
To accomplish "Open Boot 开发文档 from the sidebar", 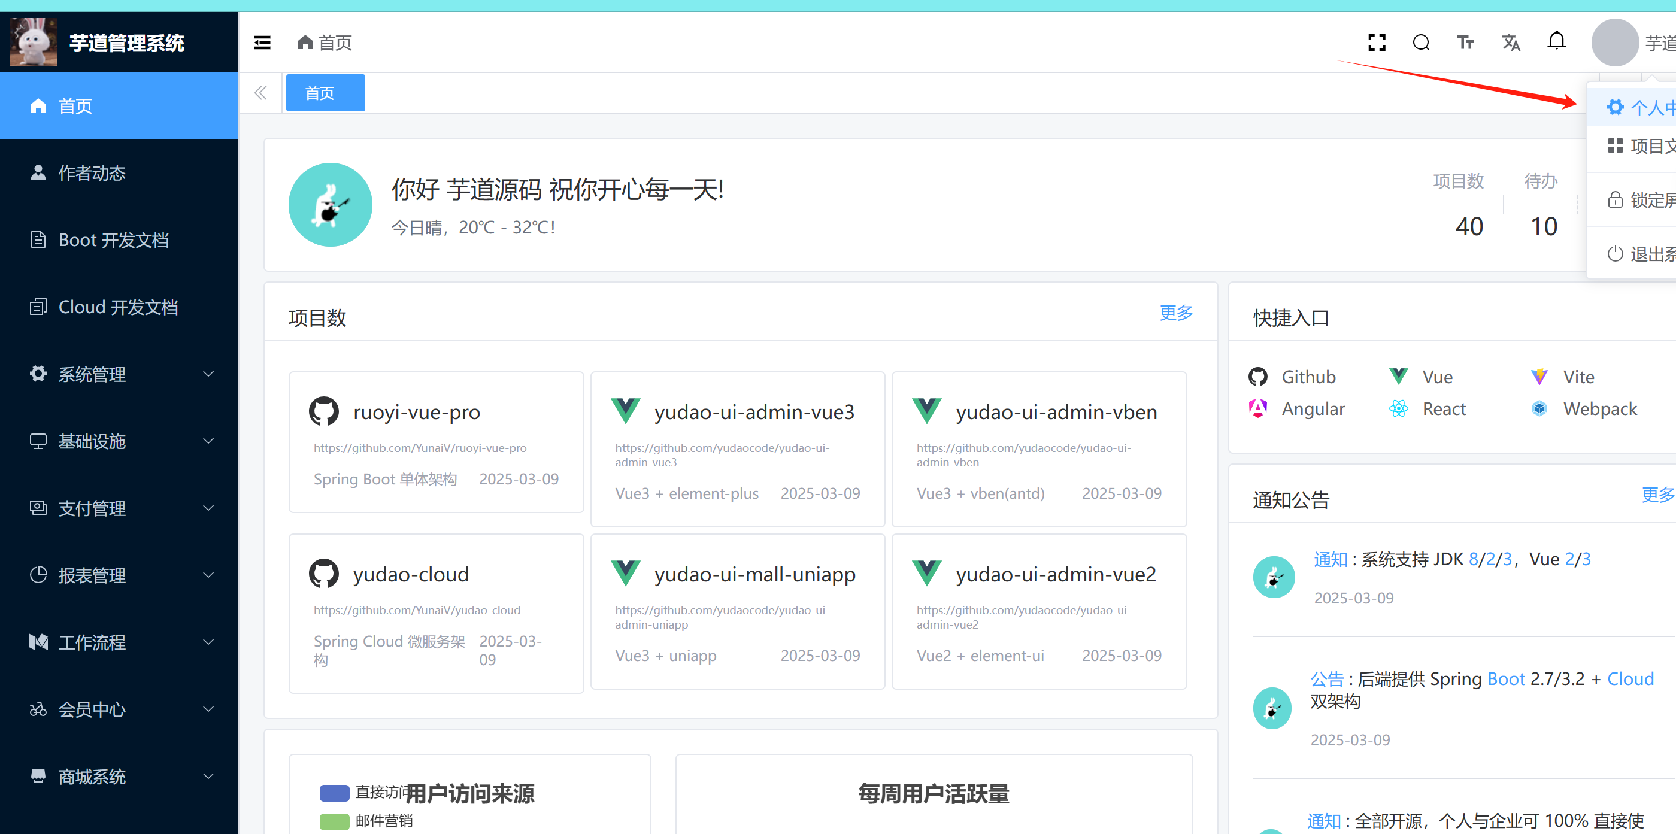I will (x=114, y=240).
